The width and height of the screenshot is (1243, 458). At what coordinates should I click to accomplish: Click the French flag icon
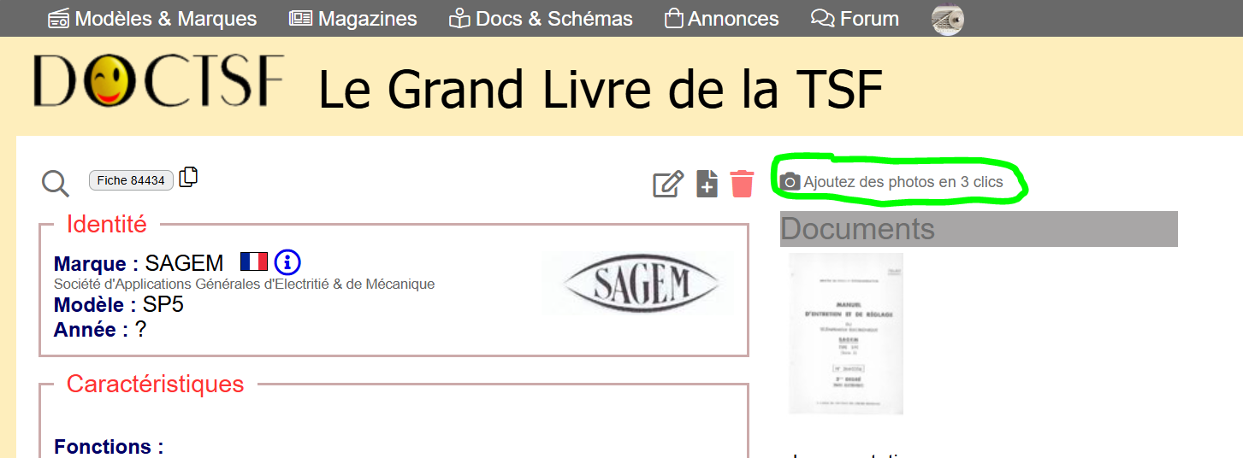254,261
